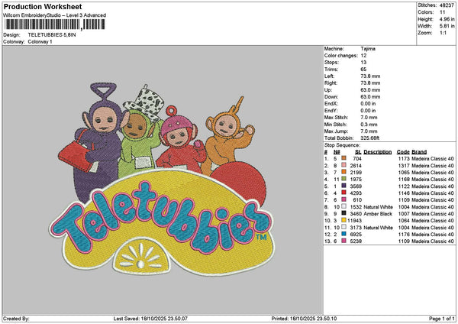Click the Machine value Tajima
Viewport: 458px width, 324px height.
coord(367,48)
